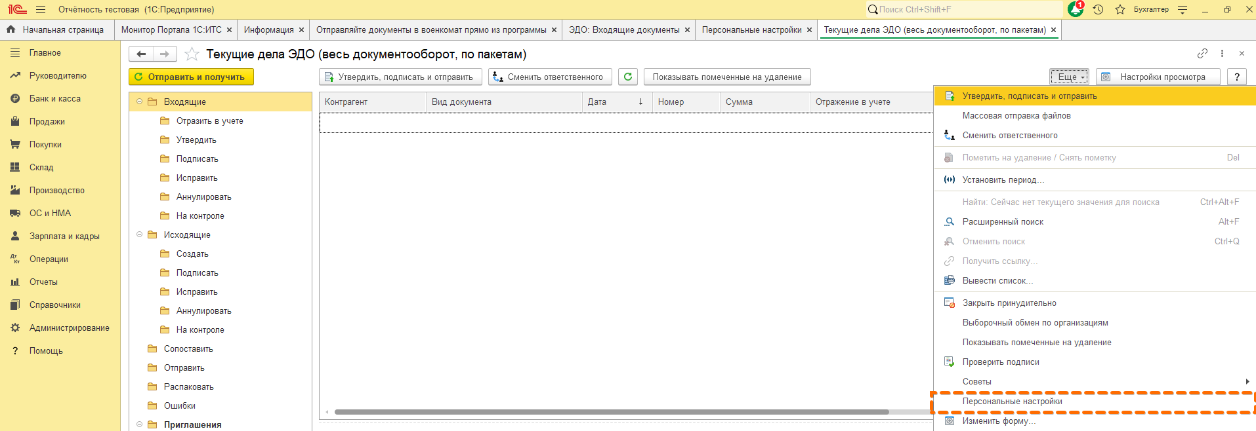The image size is (1256, 431).
Task: Click the Склад icon
Action: click(15, 167)
